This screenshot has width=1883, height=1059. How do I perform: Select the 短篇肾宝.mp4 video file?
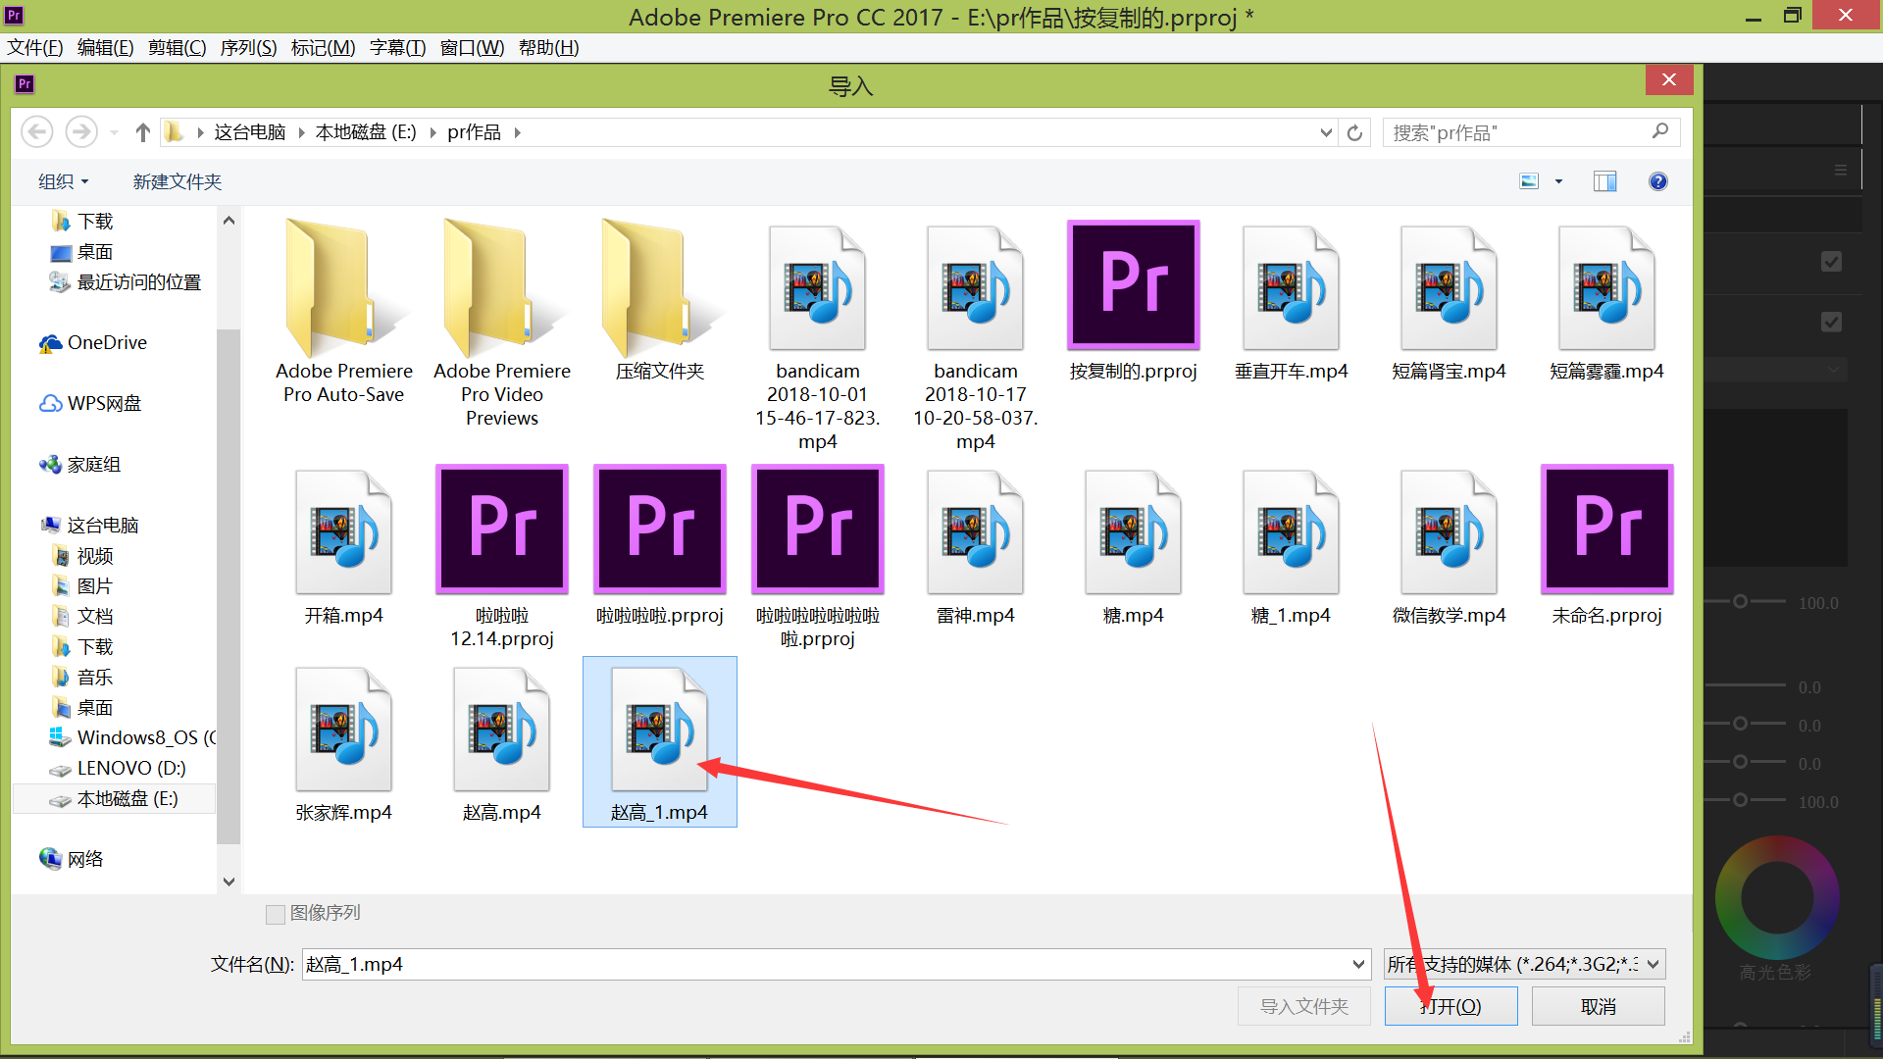pos(1450,288)
